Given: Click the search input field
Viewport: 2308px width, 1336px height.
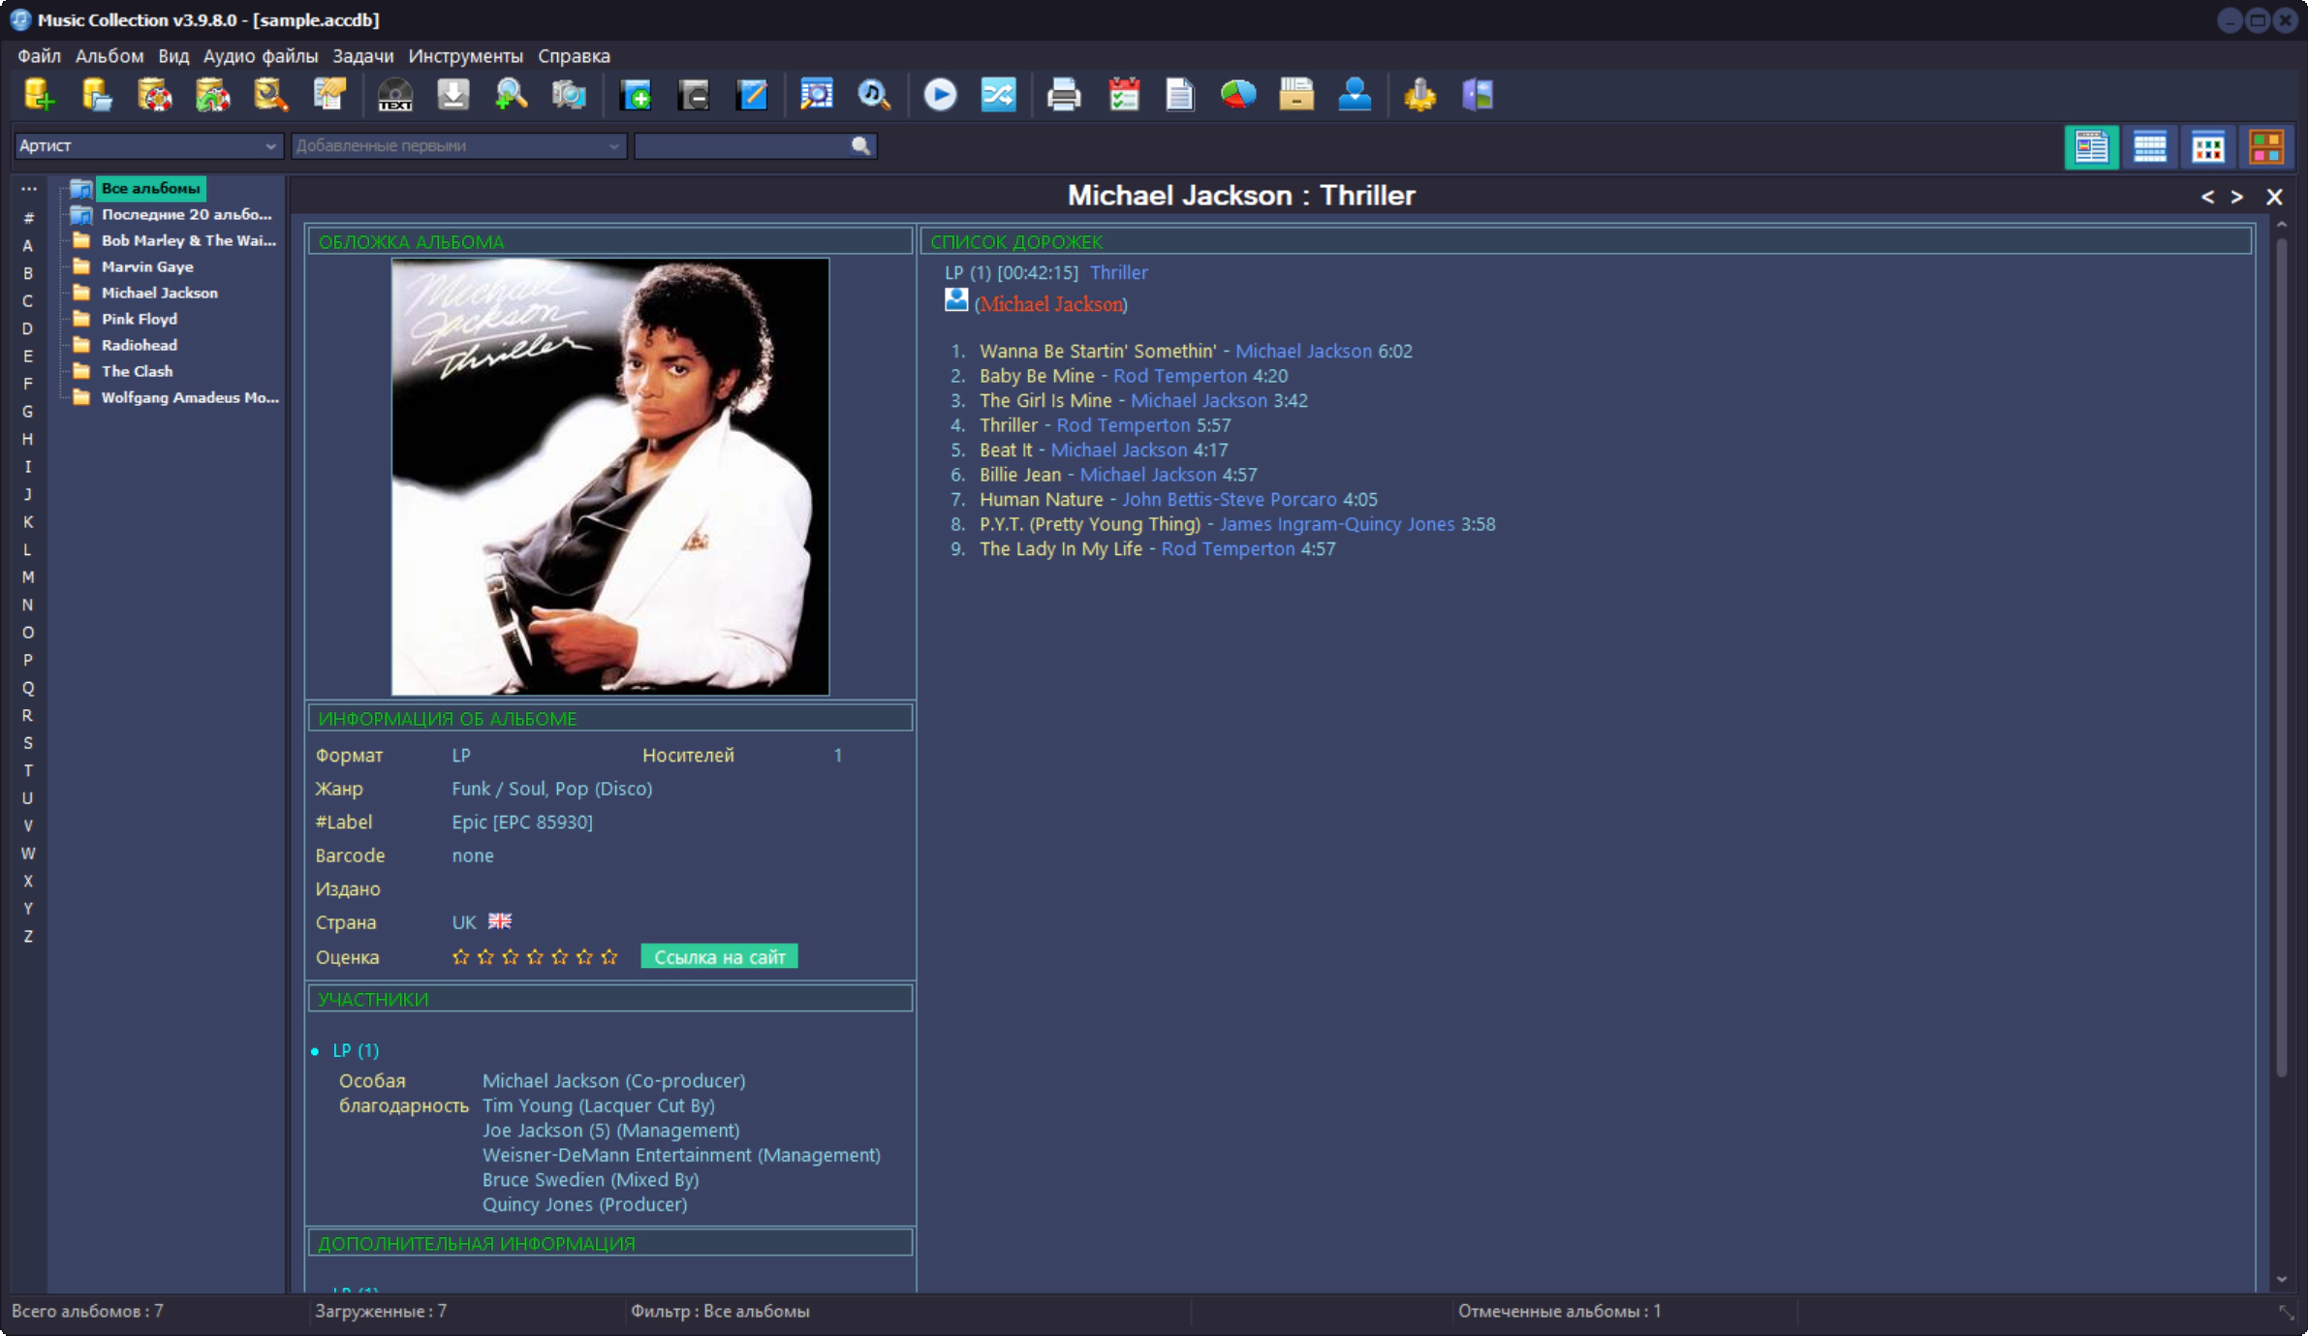Looking at the screenshot, I should 742,145.
